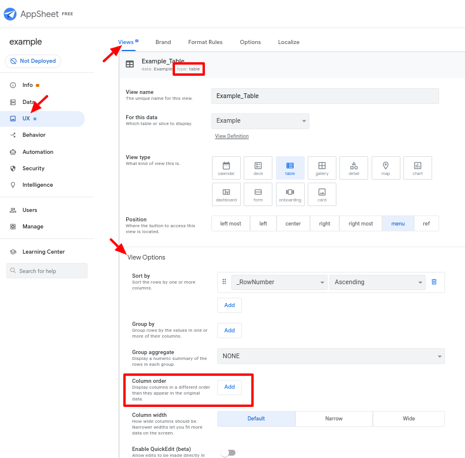This screenshot has height=458, width=465.
Task: Open the Intelligence section
Action: point(38,185)
